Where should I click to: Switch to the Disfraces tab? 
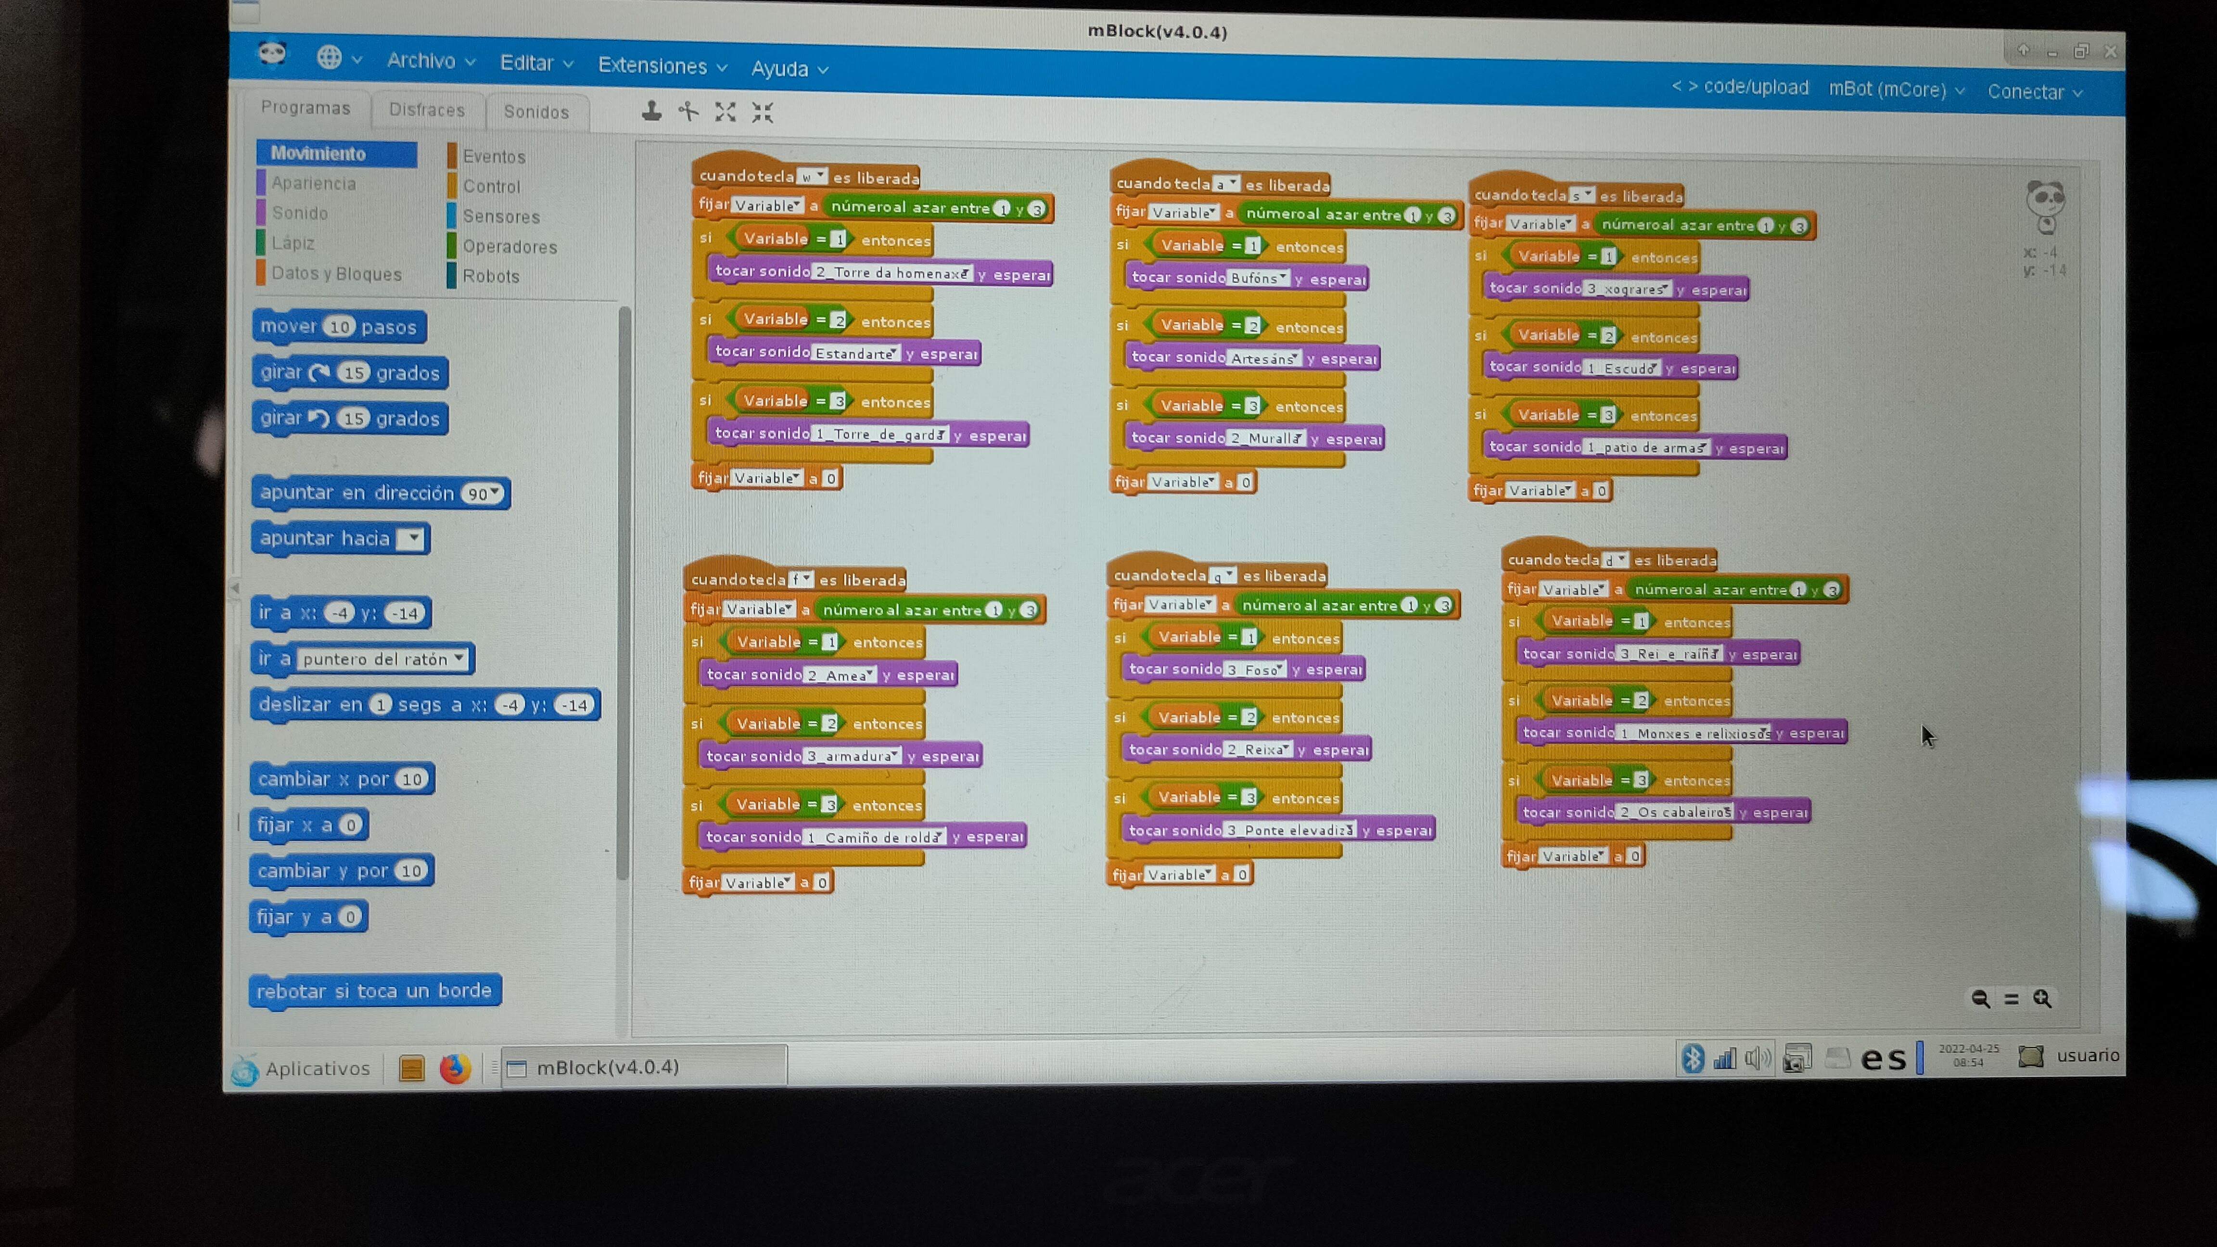coord(427,110)
